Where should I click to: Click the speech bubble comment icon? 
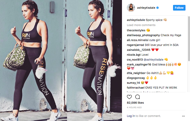coord(137,97)
